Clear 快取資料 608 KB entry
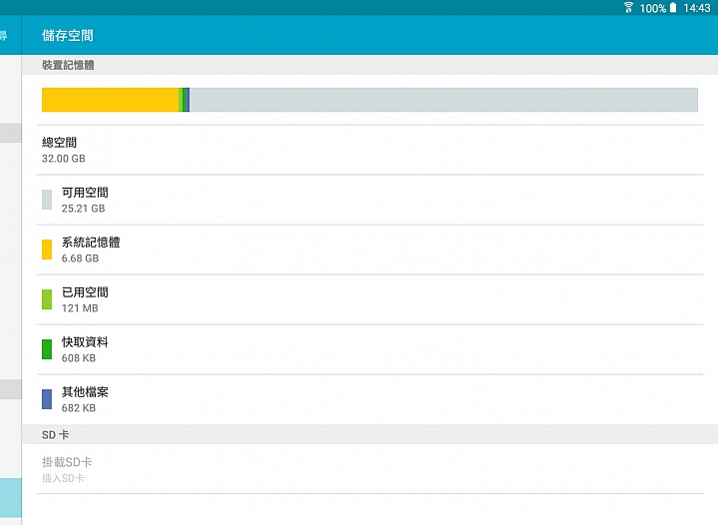 coord(370,350)
